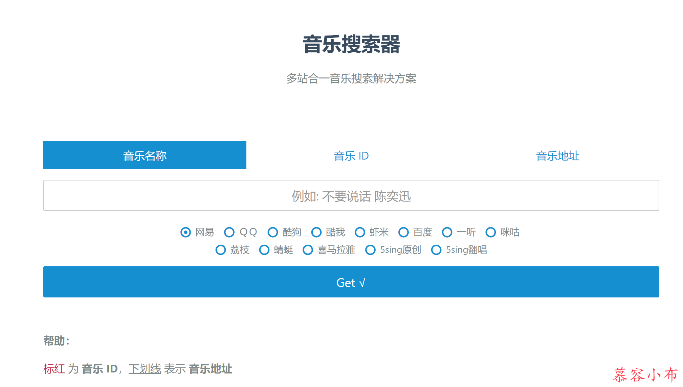Select the 喜马拉雅 source
Image resolution: width=683 pixels, height=387 pixels.
tap(308, 250)
